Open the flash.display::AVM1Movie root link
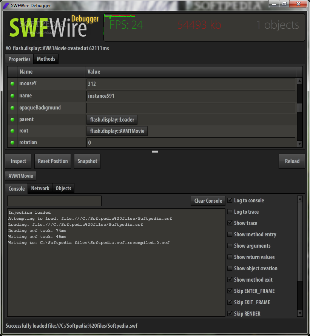Viewport: 310px width, 336px height. pyautogui.click(x=117, y=131)
